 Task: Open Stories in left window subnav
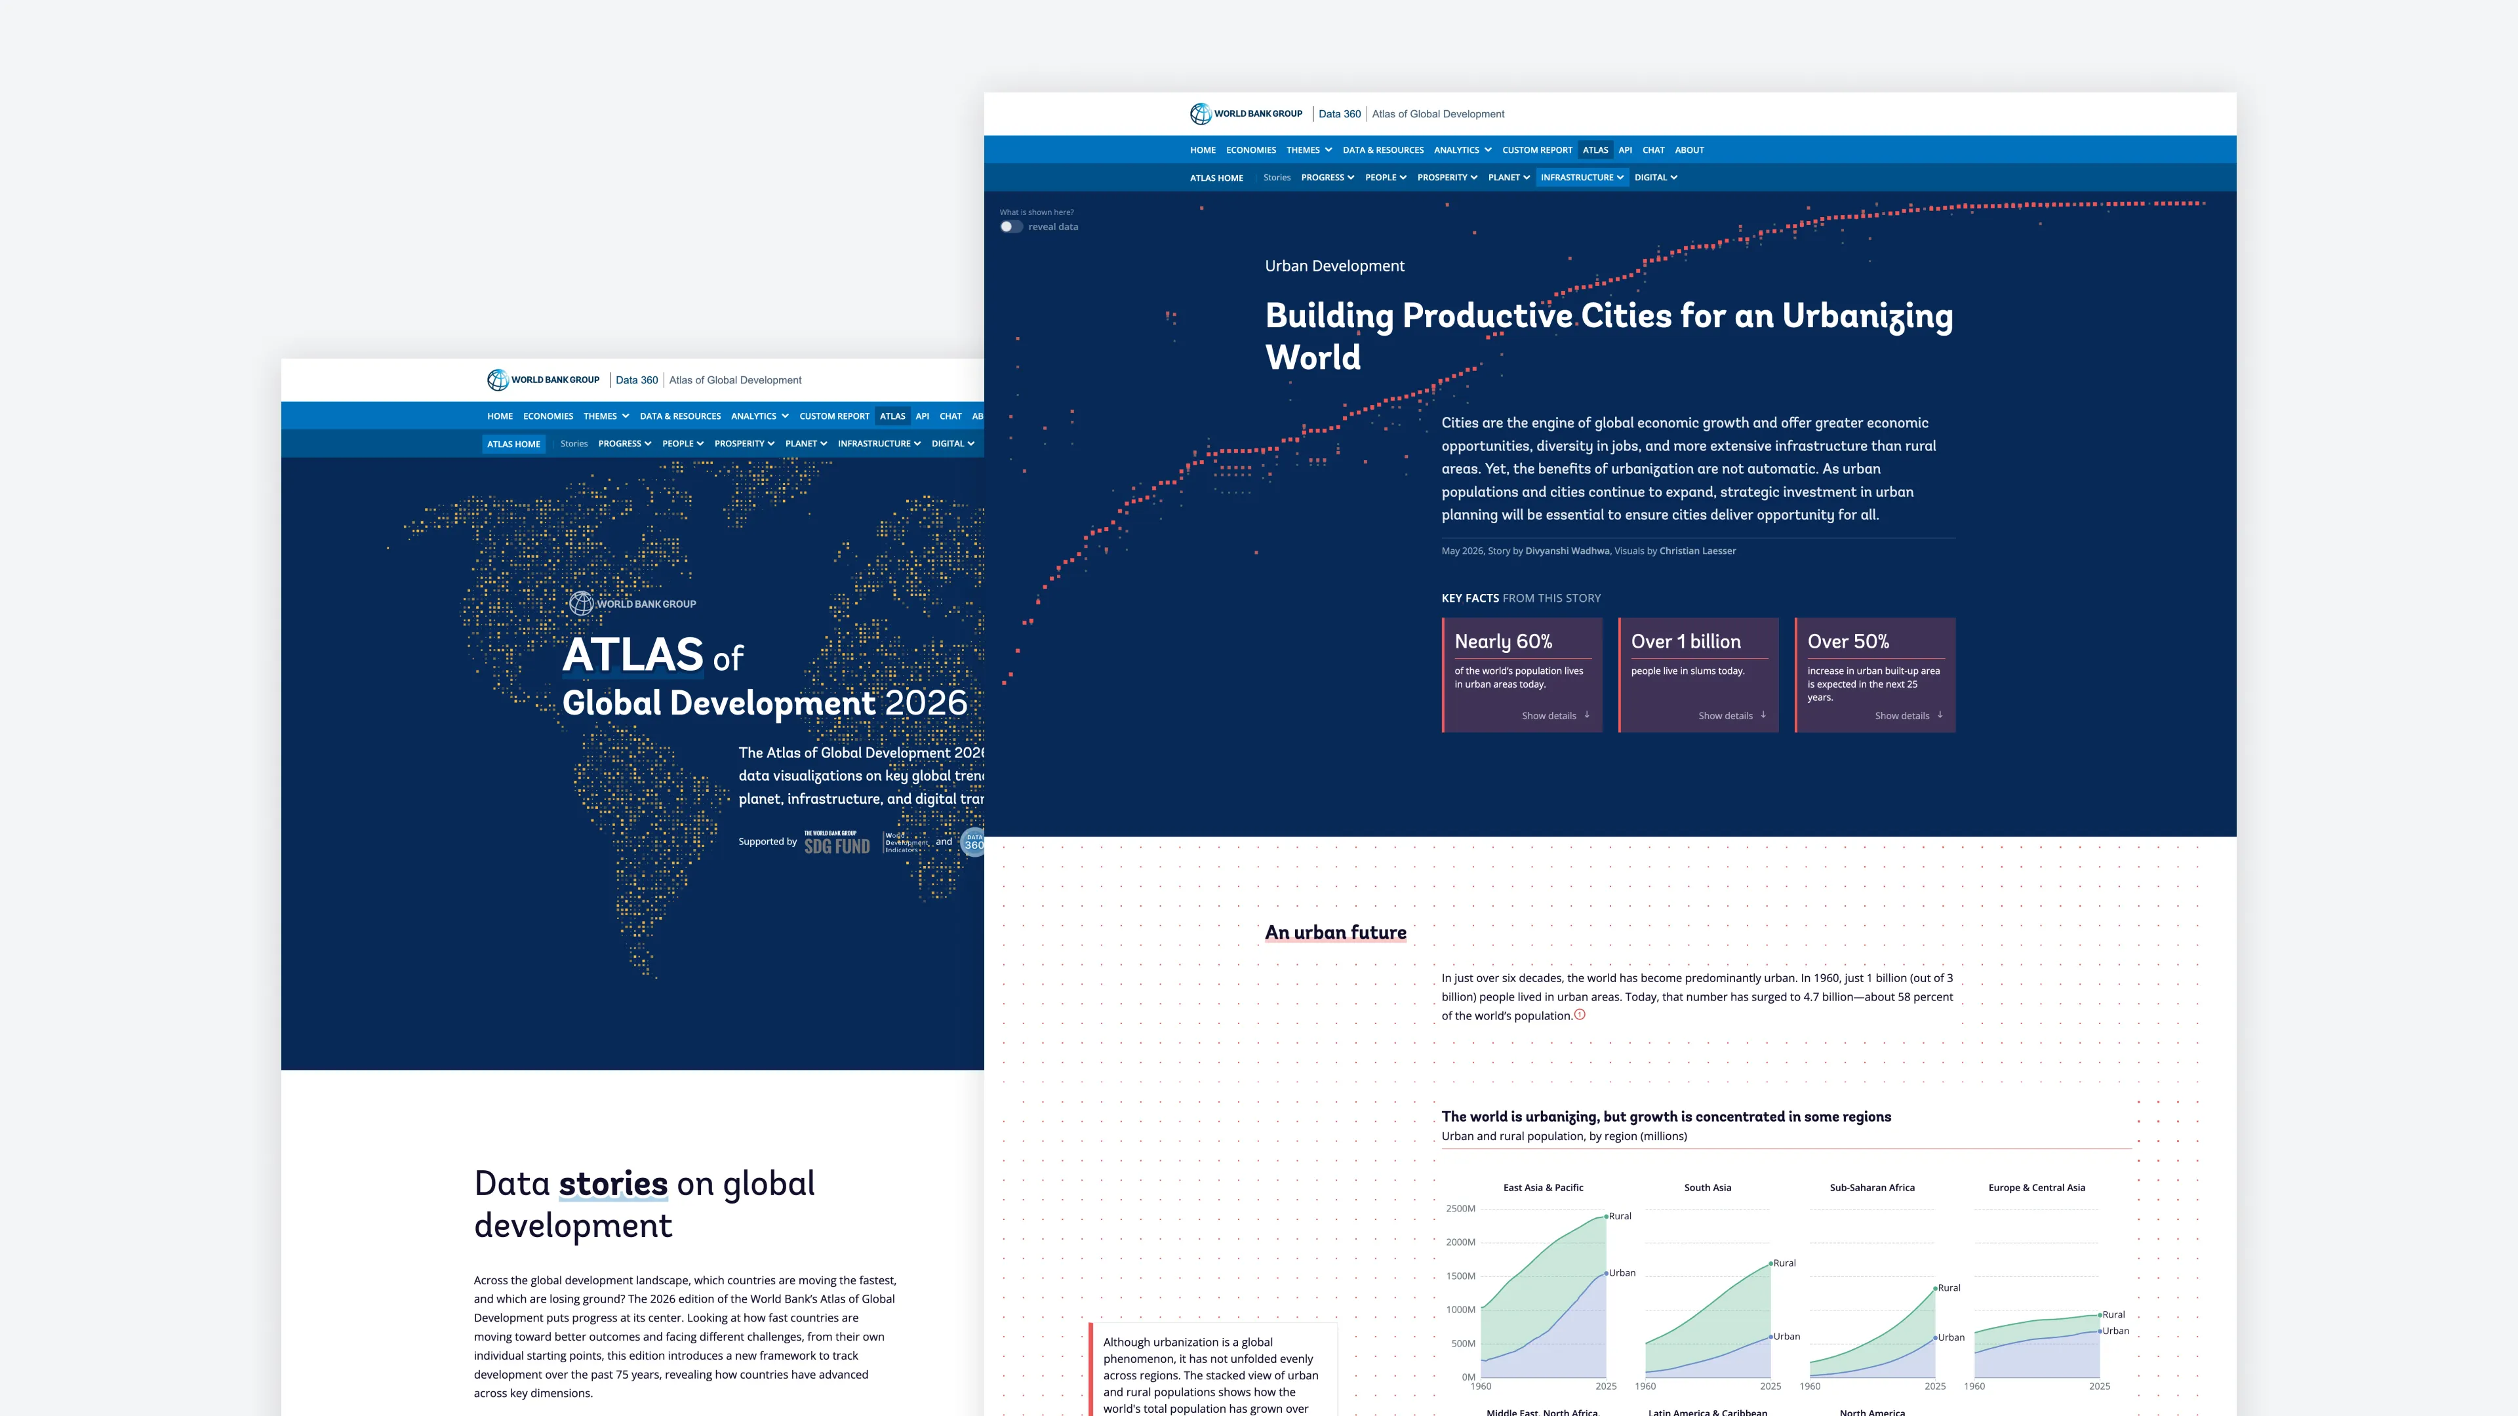point(574,444)
